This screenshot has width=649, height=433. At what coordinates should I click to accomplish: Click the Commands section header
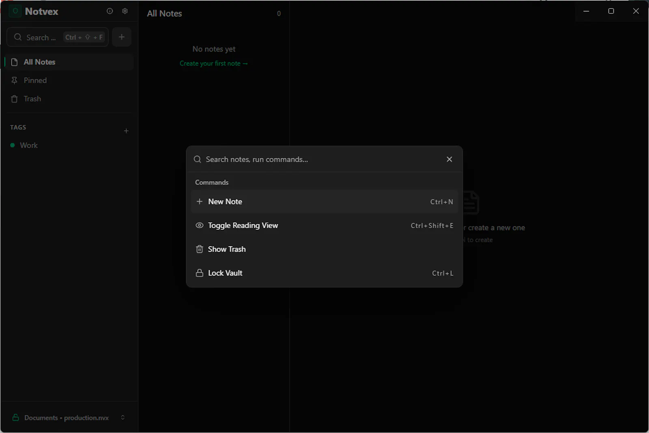[x=212, y=182]
